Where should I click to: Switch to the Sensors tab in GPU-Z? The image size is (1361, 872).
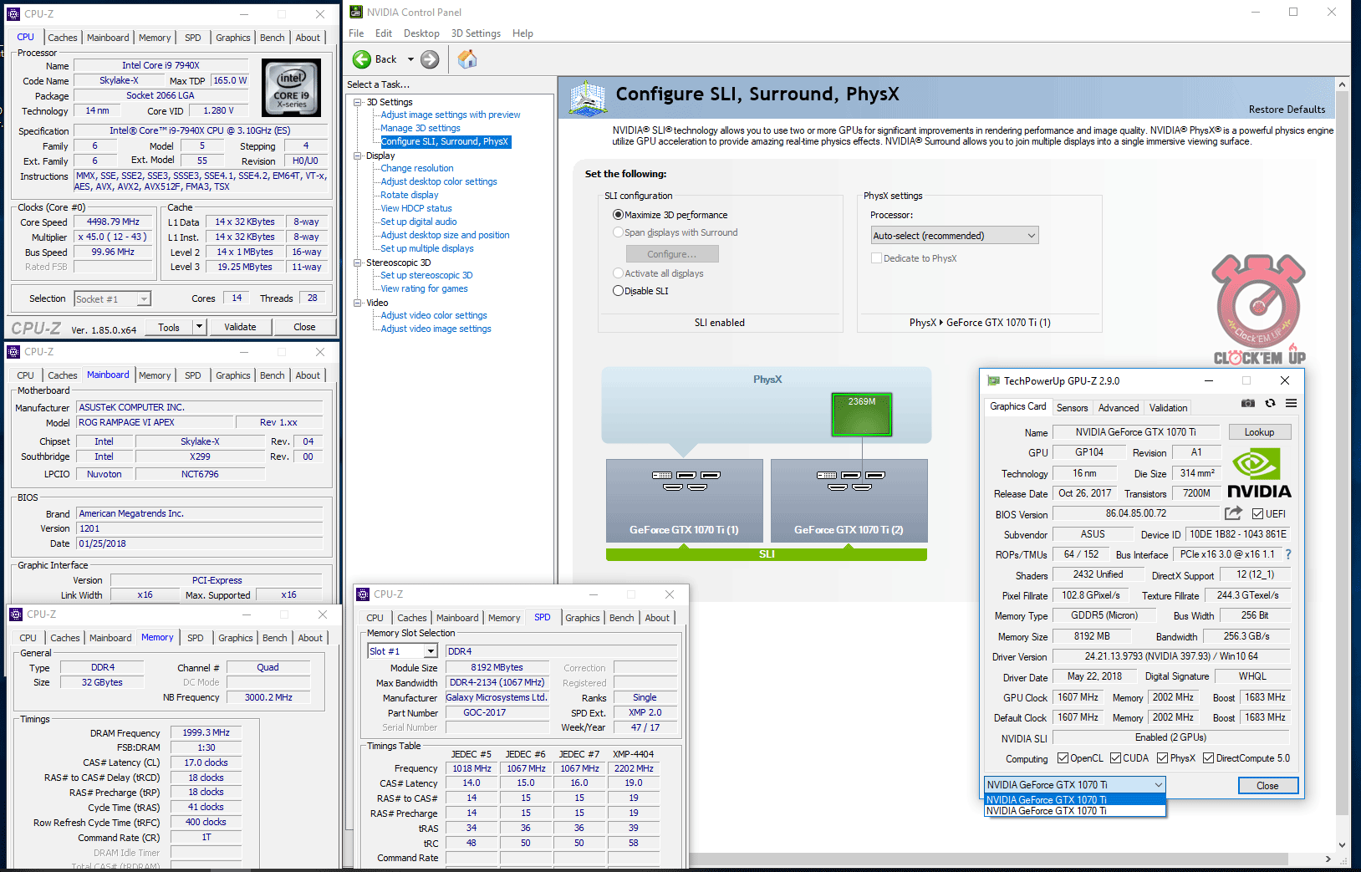[1072, 408]
